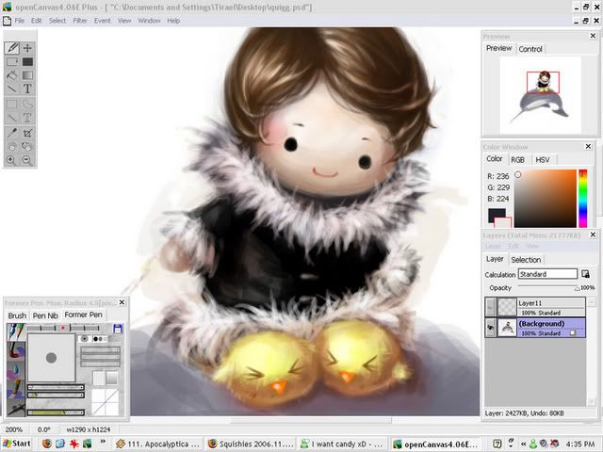Click the navigator preview thumbnail
This screenshot has height=452, width=603.
coord(540,95)
